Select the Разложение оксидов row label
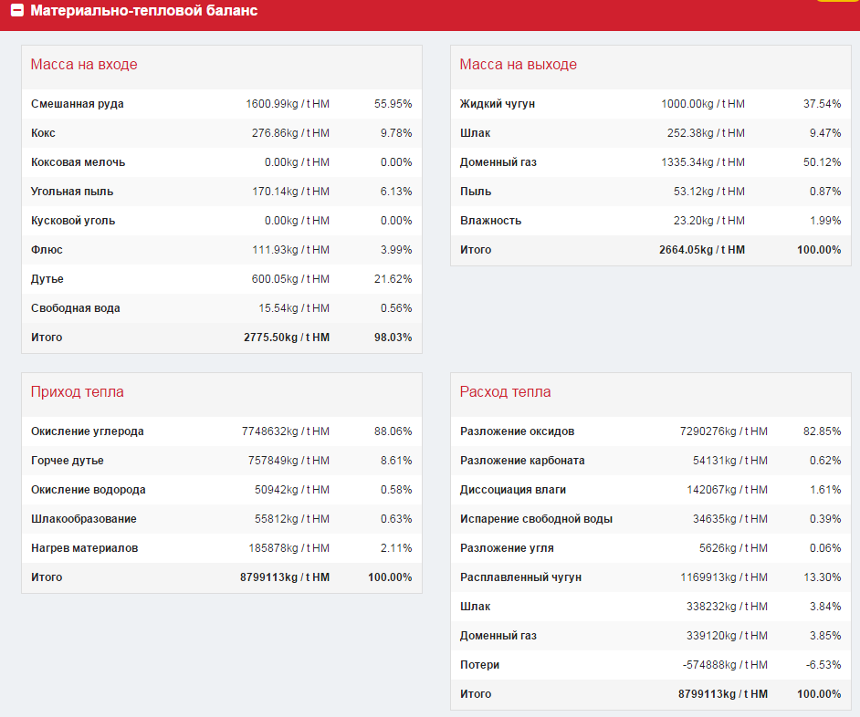Screen dimensions: 860x717 518,431
